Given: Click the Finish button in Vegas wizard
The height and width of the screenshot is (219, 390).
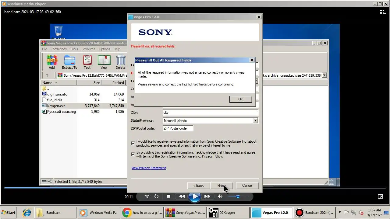Looking at the screenshot, I should (222, 186).
